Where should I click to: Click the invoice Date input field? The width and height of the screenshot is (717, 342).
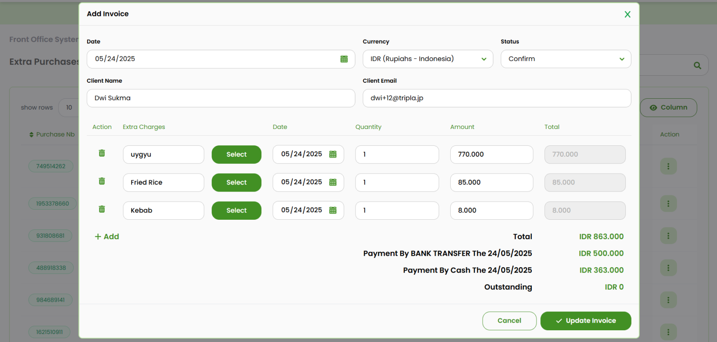click(x=220, y=59)
